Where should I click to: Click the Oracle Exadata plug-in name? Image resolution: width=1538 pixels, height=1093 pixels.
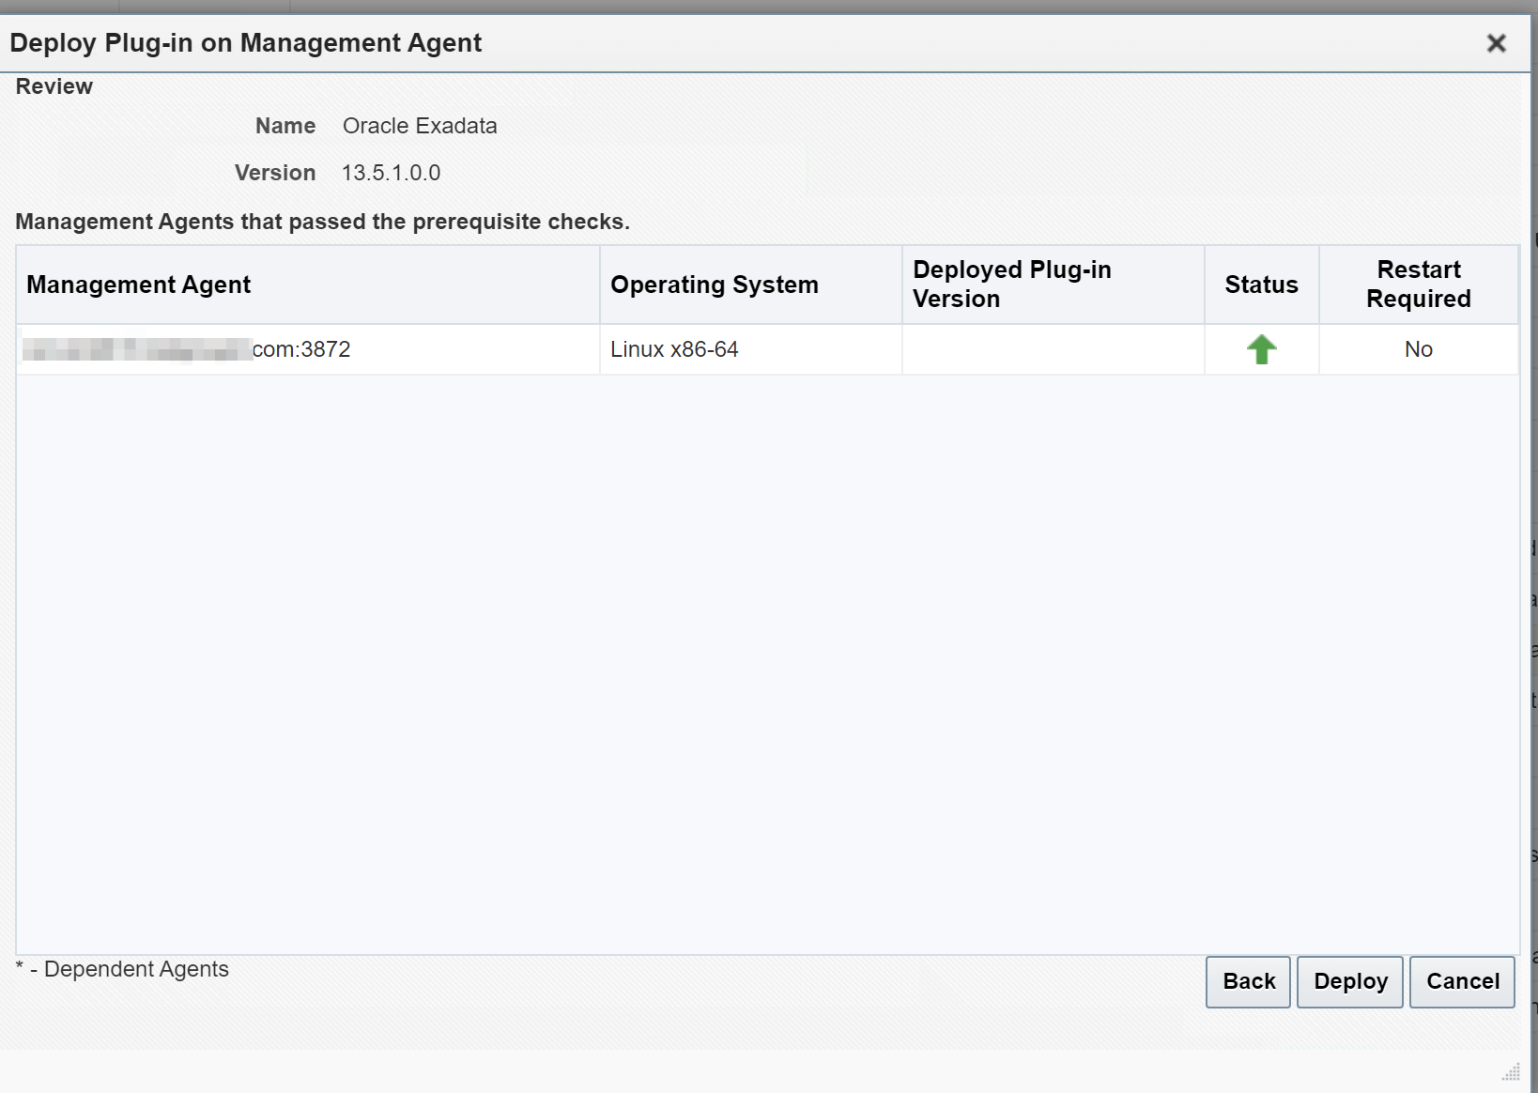coord(420,126)
